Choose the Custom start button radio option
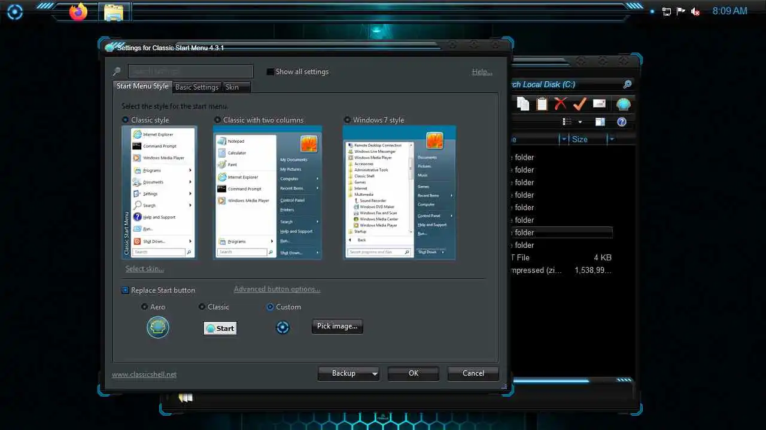766x430 pixels. click(270, 307)
